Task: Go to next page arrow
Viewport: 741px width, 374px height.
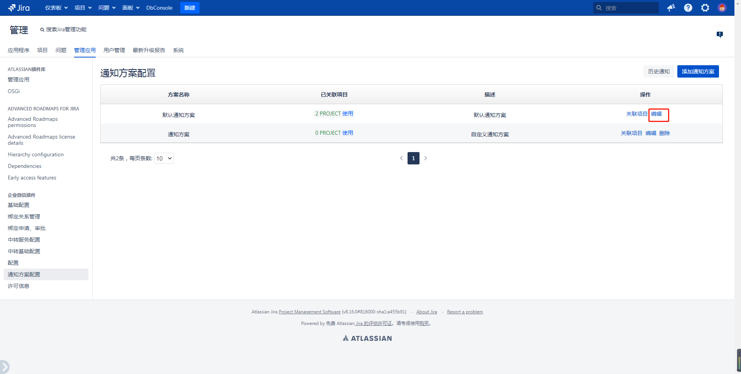Action: [x=426, y=158]
